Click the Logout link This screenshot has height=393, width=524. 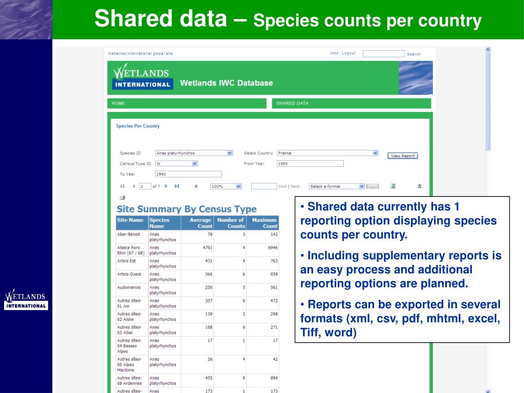348,53
